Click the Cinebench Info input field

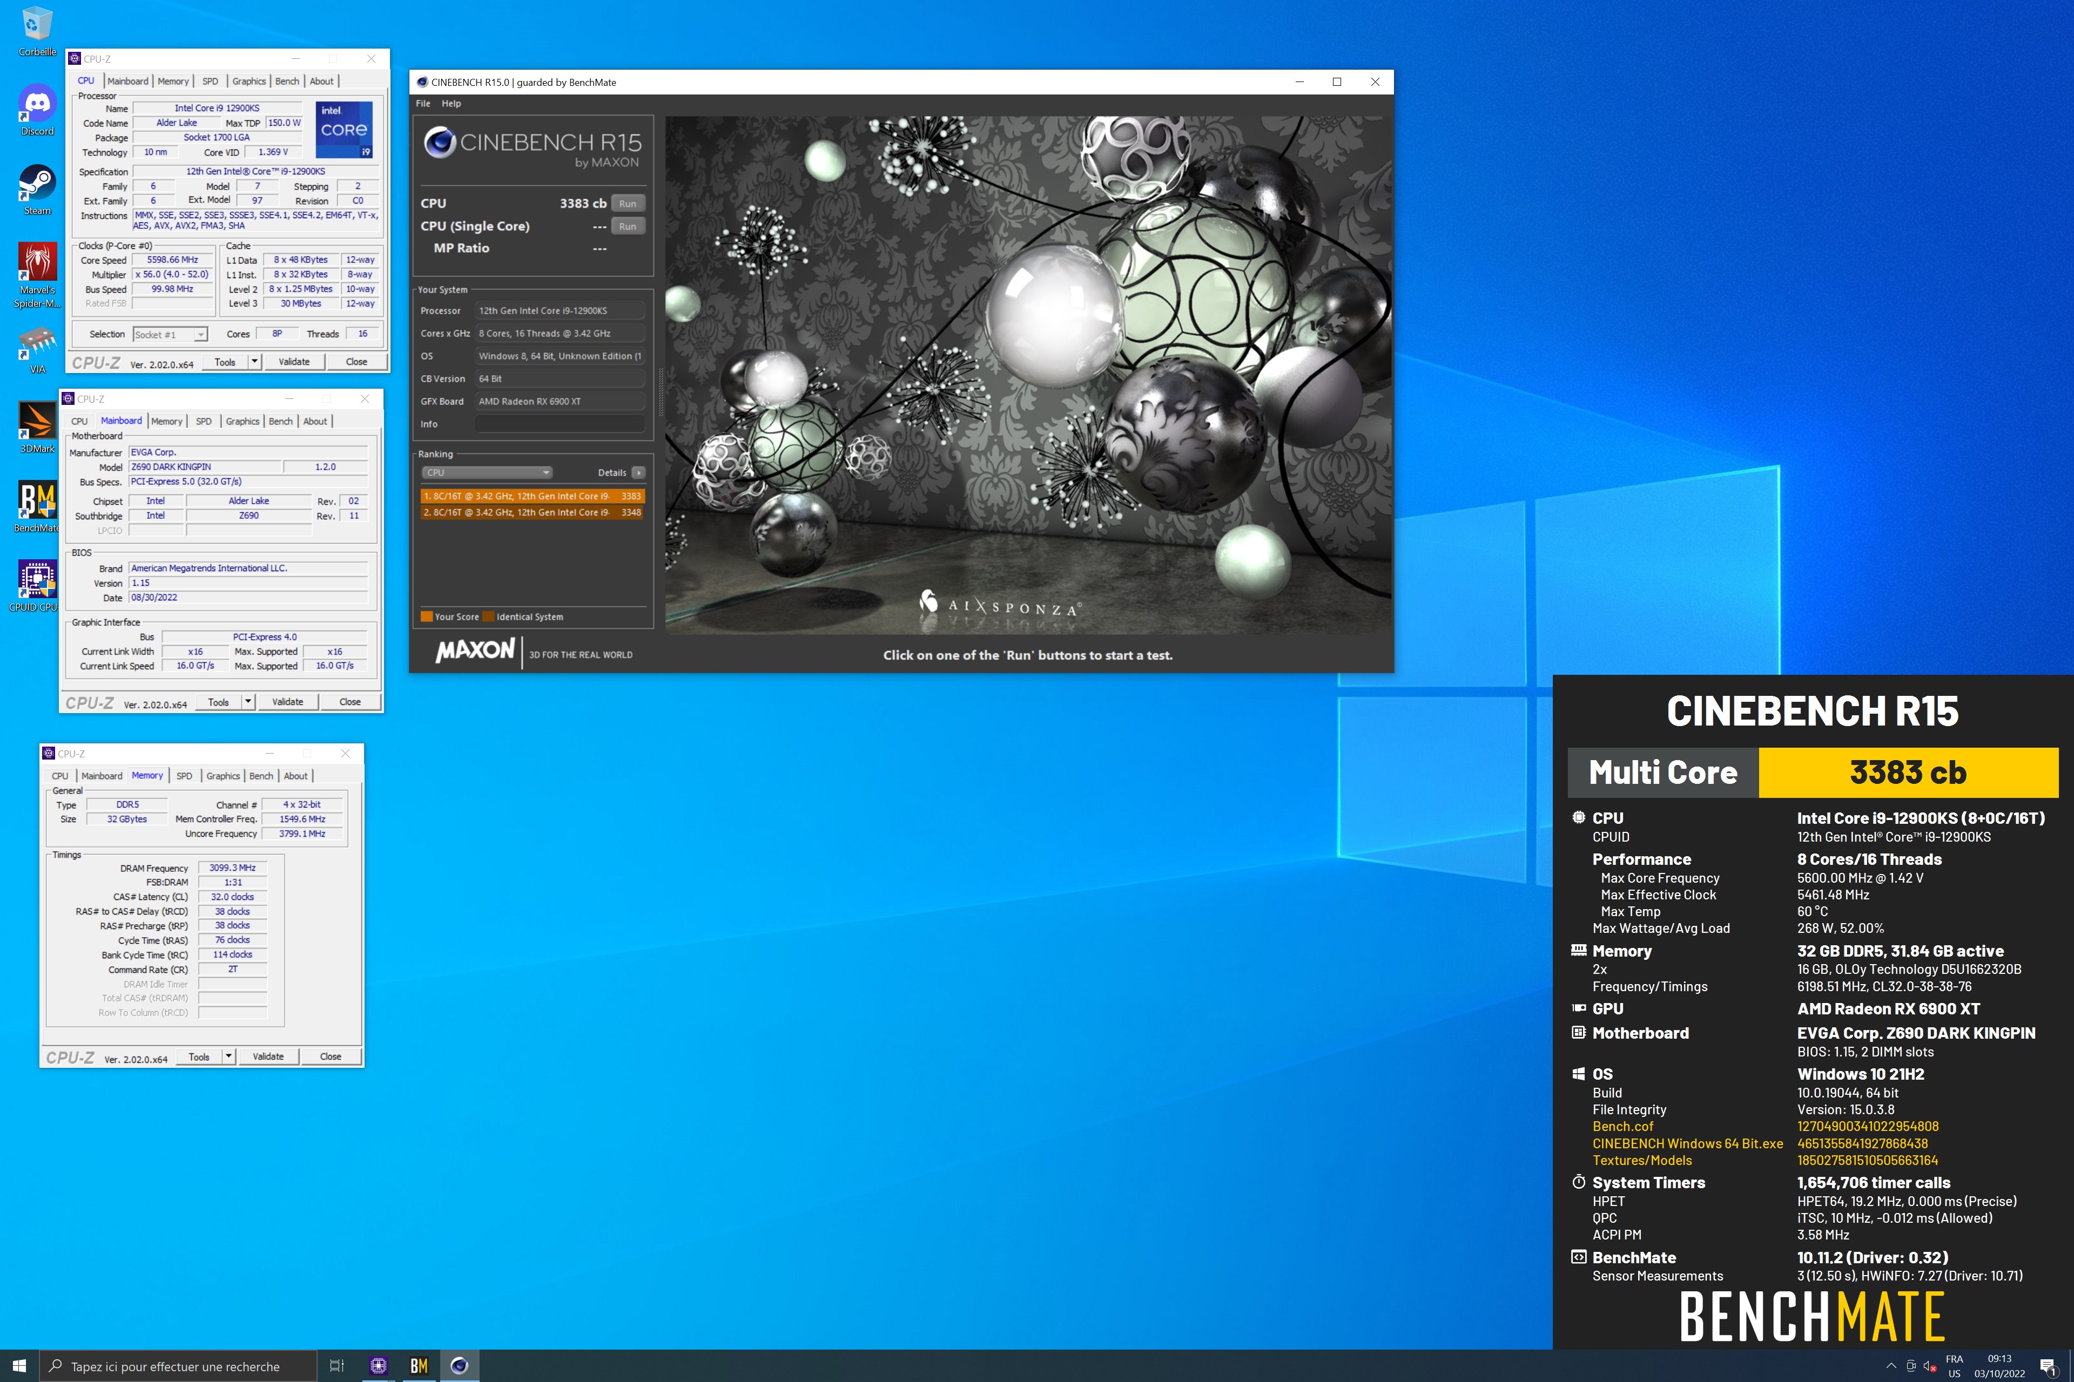(x=560, y=424)
